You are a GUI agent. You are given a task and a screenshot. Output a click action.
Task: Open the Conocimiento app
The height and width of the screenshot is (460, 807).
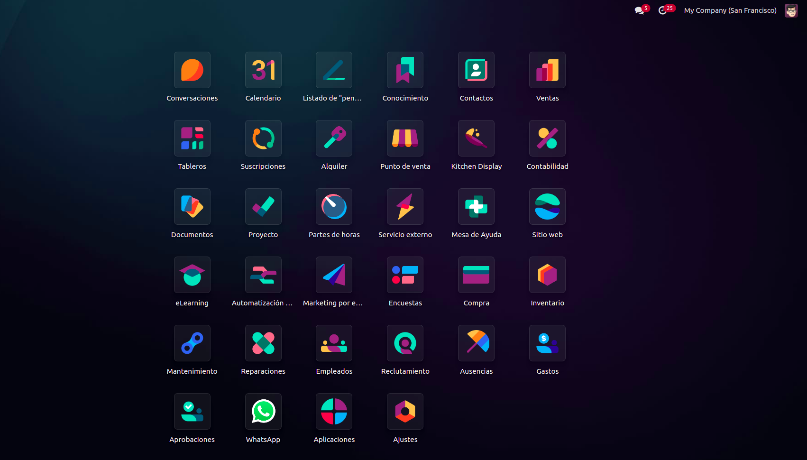(x=405, y=70)
